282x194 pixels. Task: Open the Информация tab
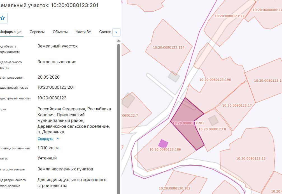[x=10, y=32]
